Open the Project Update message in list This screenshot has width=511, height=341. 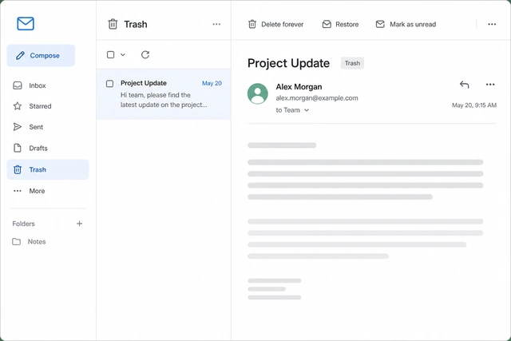click(164, 94)
